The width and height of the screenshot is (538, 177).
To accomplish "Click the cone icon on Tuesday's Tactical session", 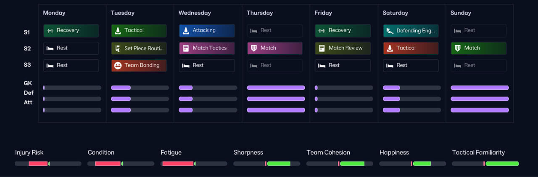I will 118,31.
